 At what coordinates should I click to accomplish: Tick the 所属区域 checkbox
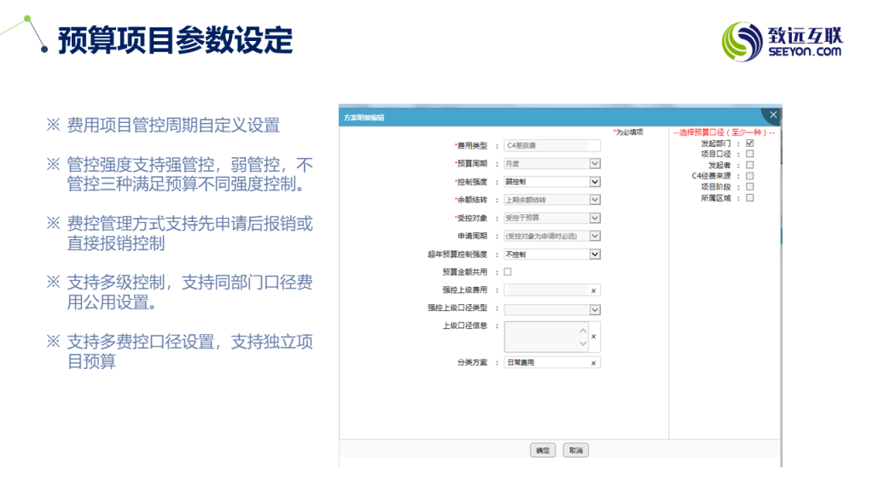click(x=749, y=198)
